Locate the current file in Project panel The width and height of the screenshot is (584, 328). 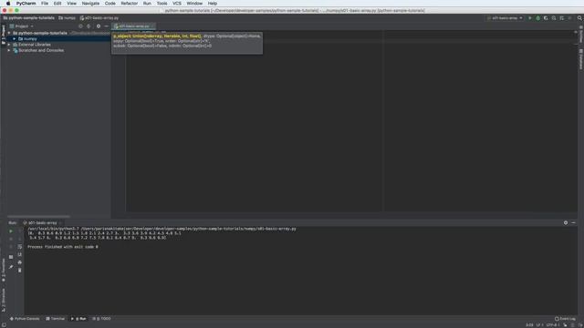tap(80, 26)
